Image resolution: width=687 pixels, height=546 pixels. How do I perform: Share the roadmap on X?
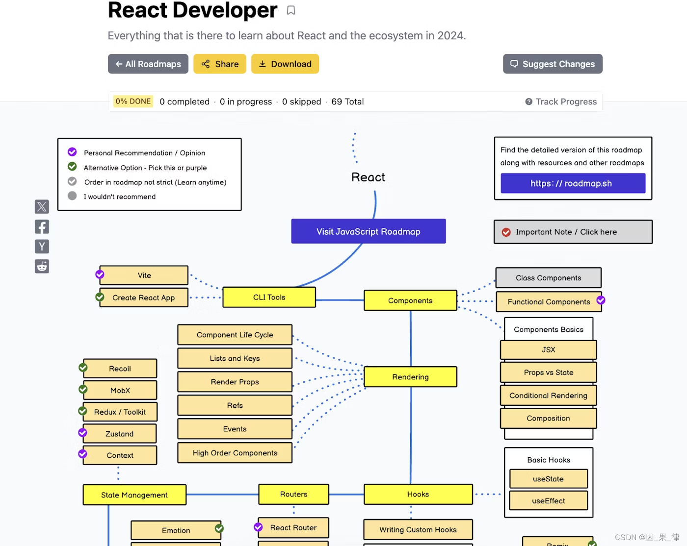[x=42, y=206]
